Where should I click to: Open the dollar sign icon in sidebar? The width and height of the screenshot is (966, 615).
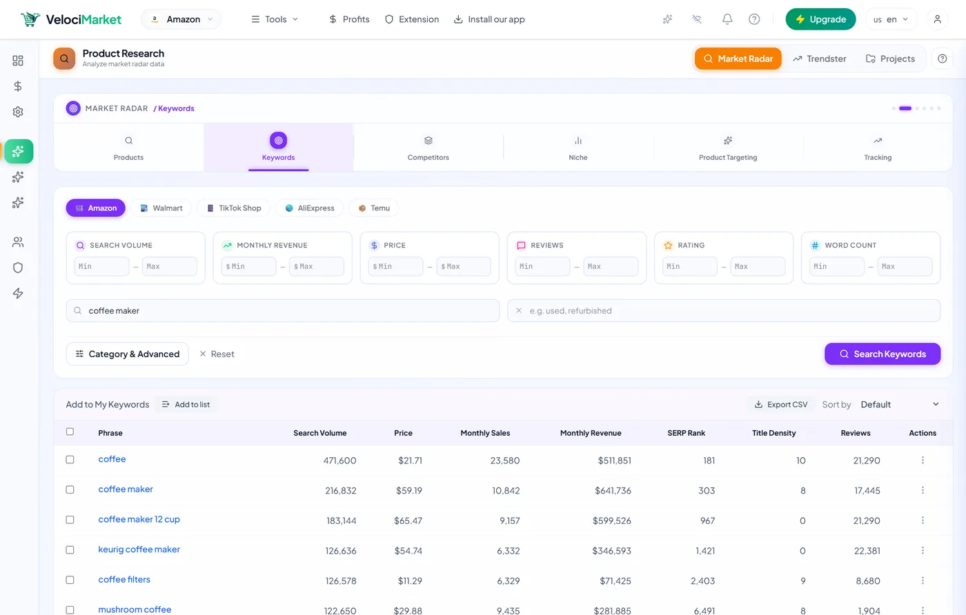[x=18, y=86]
